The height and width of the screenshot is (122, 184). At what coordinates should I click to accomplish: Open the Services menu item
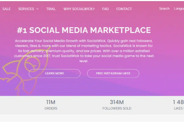[26, 9]
